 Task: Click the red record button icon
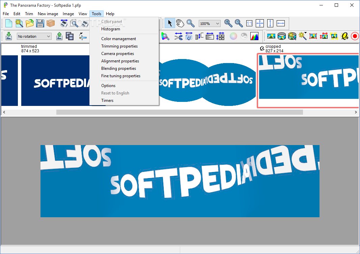[355, 36]
